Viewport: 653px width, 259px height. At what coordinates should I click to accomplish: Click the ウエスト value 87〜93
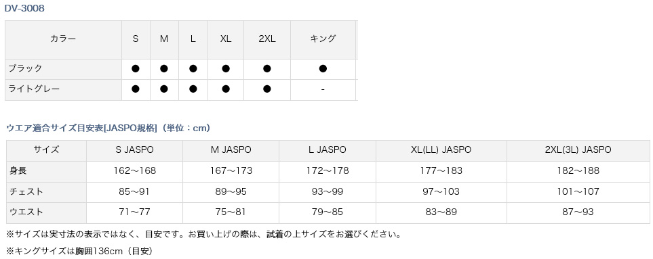coord(578,212)
